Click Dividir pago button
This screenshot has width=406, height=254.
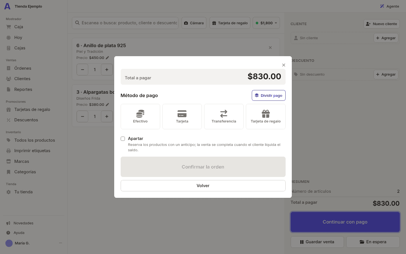269,95
